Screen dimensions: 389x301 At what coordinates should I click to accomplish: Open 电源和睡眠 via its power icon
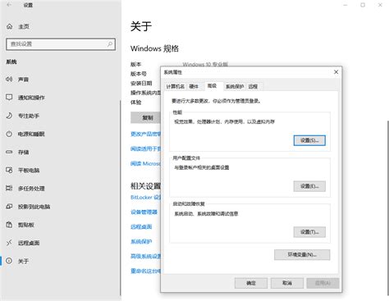click(9, 134)
